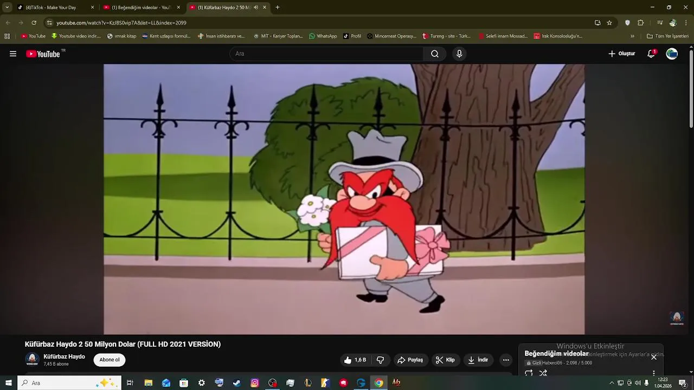Toggle playlist loop in Beğendiğim videolar
Screen dimensions: 694x390
(529, 373)
